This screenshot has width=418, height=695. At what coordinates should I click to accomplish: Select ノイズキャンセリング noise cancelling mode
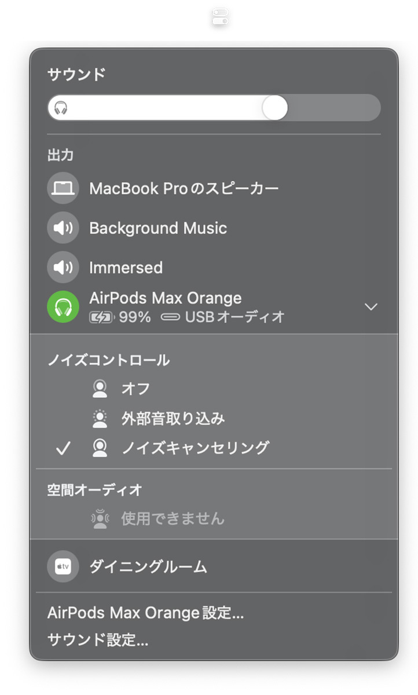coord(185,448)
